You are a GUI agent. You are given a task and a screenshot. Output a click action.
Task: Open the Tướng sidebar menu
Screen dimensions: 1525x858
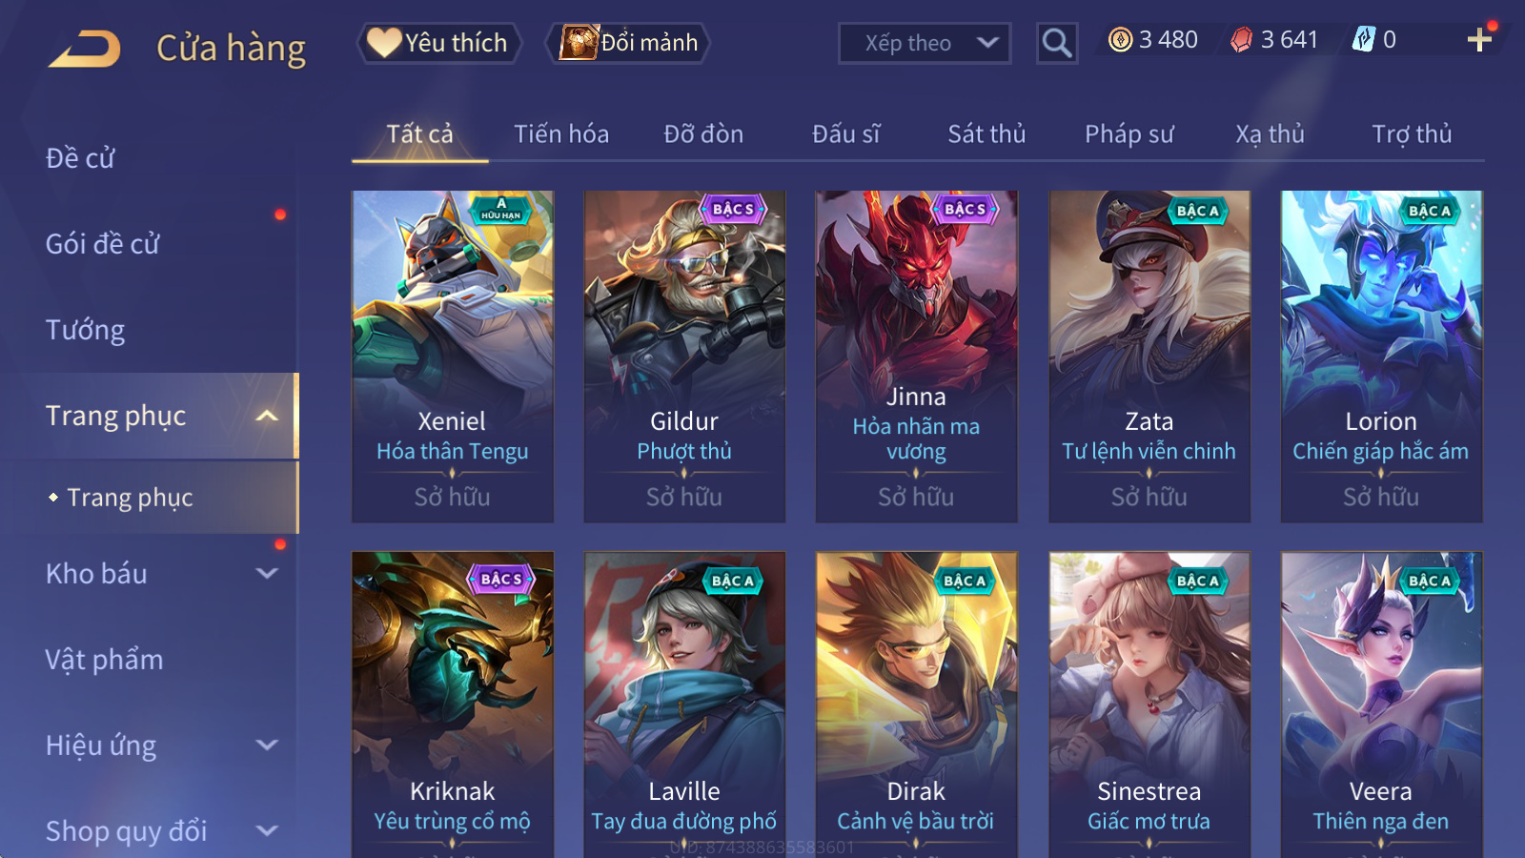86,330
